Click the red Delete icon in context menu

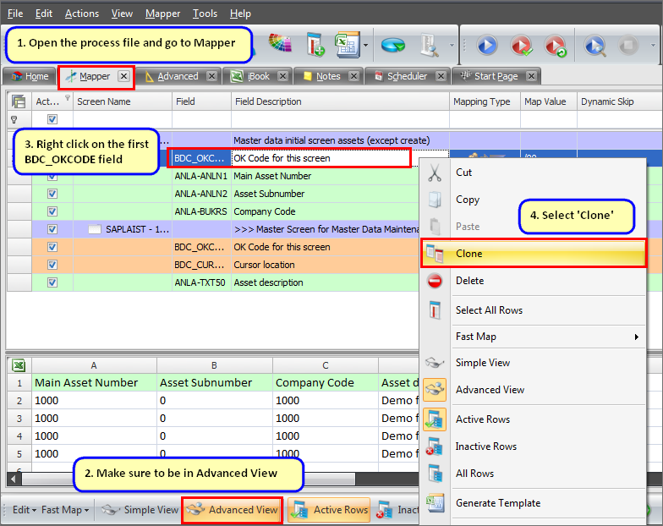(435, 281)
